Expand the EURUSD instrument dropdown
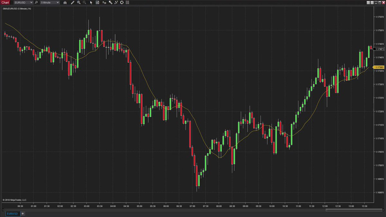Viewport: 386px width, 217px height. pyautogui.click(x=23, y=2)
